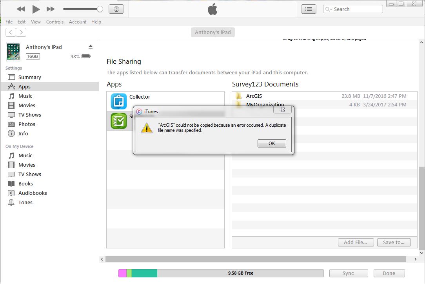Close the iTunes error dialog
425x284 pixels.
click(283, 110)
